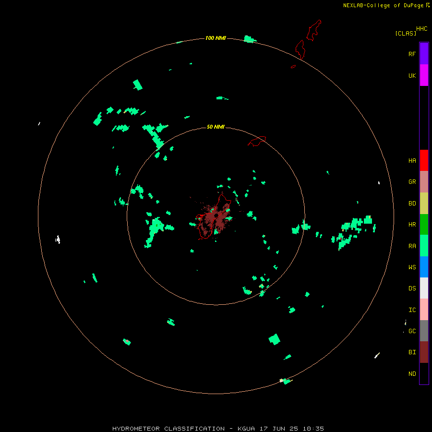Screen dimensions: 432x432
Task: Click the ND legend label
Action: click(x=412, y=374)
